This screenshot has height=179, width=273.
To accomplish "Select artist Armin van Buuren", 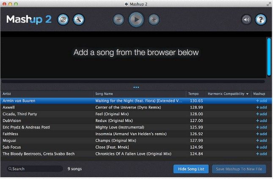I will pos(19,101).
